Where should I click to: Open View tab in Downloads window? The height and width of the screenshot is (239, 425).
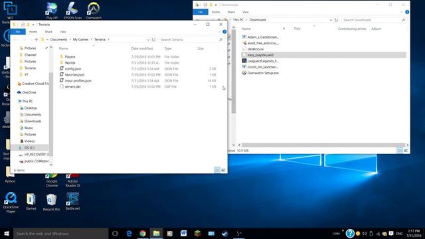[x=246, y=12]
